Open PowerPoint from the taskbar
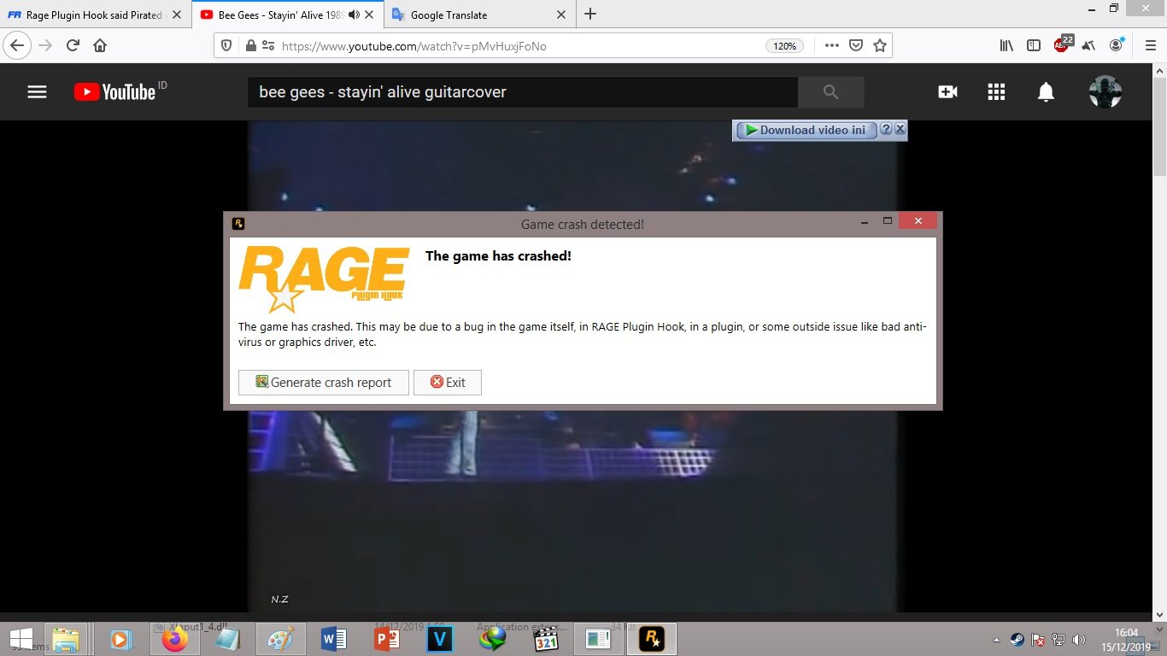The width and height of the screenshot is (1167, 656). tap(387, 639)
